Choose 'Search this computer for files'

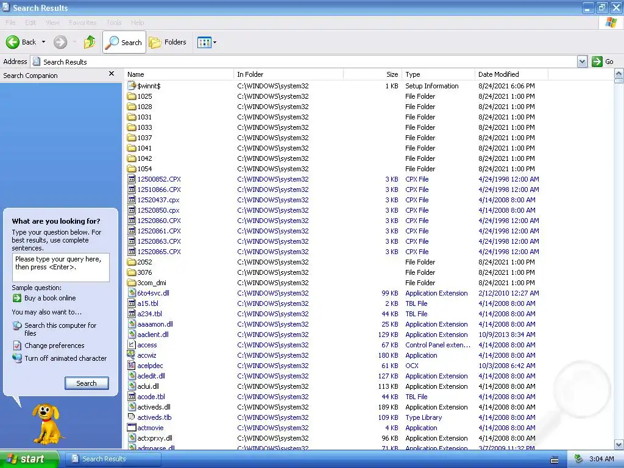tap(60, 329)
